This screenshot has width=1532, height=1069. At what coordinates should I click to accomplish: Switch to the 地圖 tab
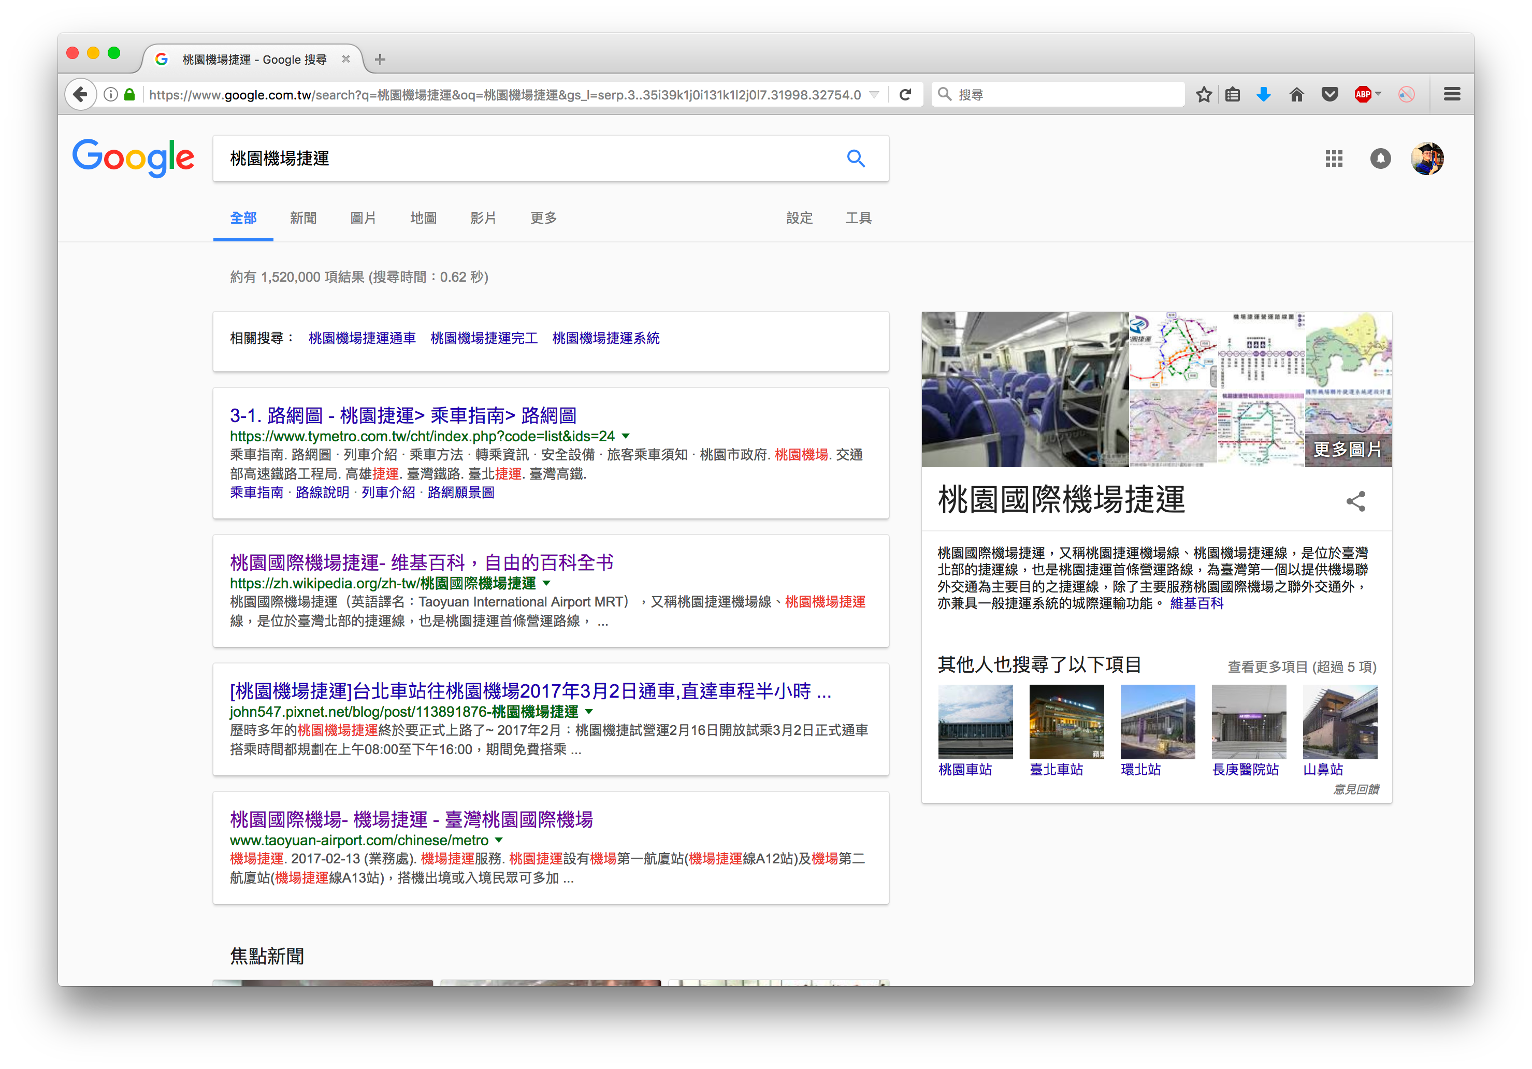tap(423, 218)
